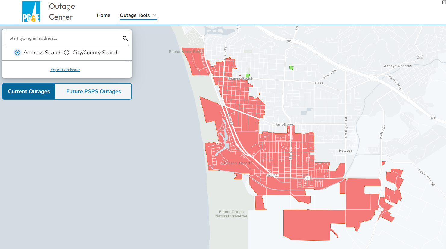Image resolution: width=446 pixels, height=249 pixels.
Task: Click the Highway 1 shield beside Oceano label
Action: [307, 178]
